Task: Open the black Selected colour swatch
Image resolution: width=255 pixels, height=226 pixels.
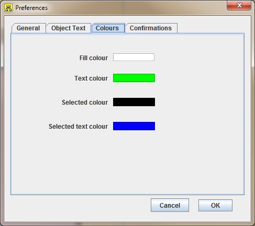Action: tap(134, 102)
